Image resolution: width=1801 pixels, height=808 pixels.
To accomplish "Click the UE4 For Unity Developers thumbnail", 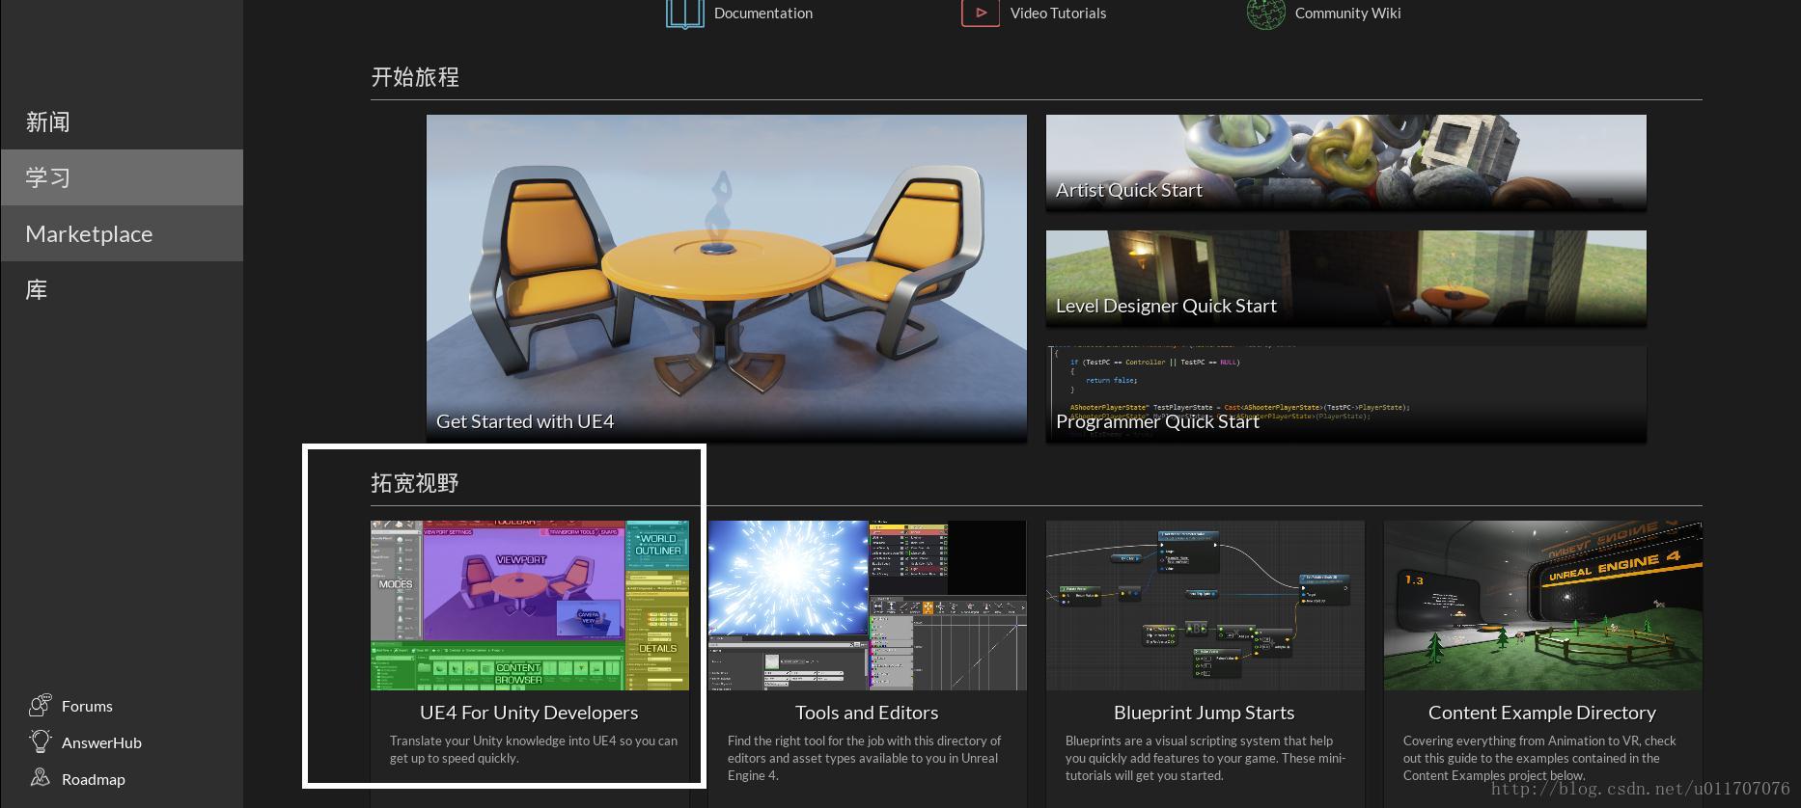I will click(530, 606).
